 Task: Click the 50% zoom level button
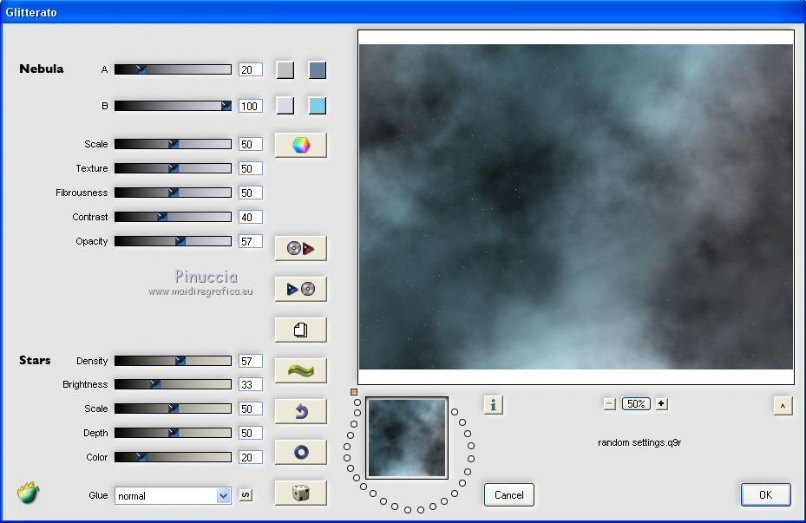[636, 404]
